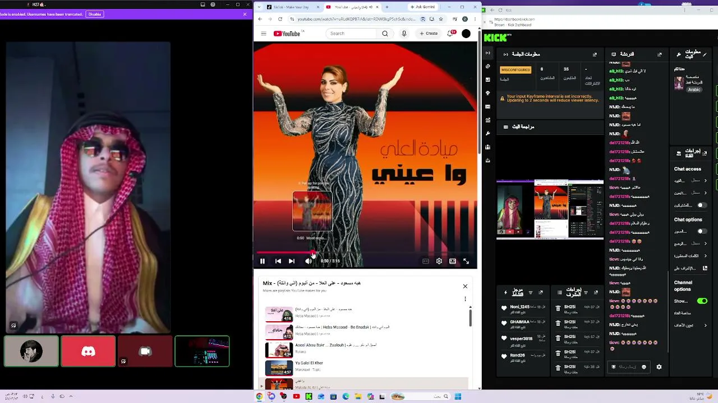The height and width of the screenshot is (403, 718).
Task: Click the Kick chat message input
Action: [629, 367]
